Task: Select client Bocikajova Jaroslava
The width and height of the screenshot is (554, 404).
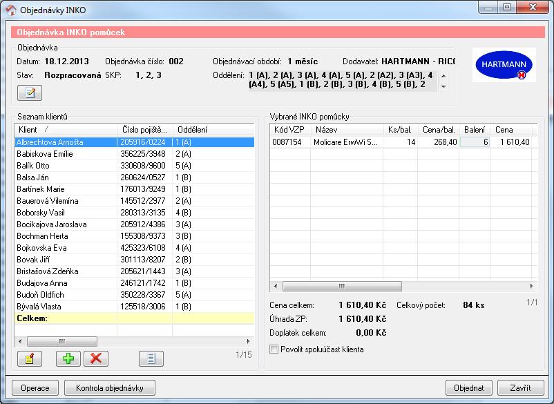Action: click(x=134, y=224)
